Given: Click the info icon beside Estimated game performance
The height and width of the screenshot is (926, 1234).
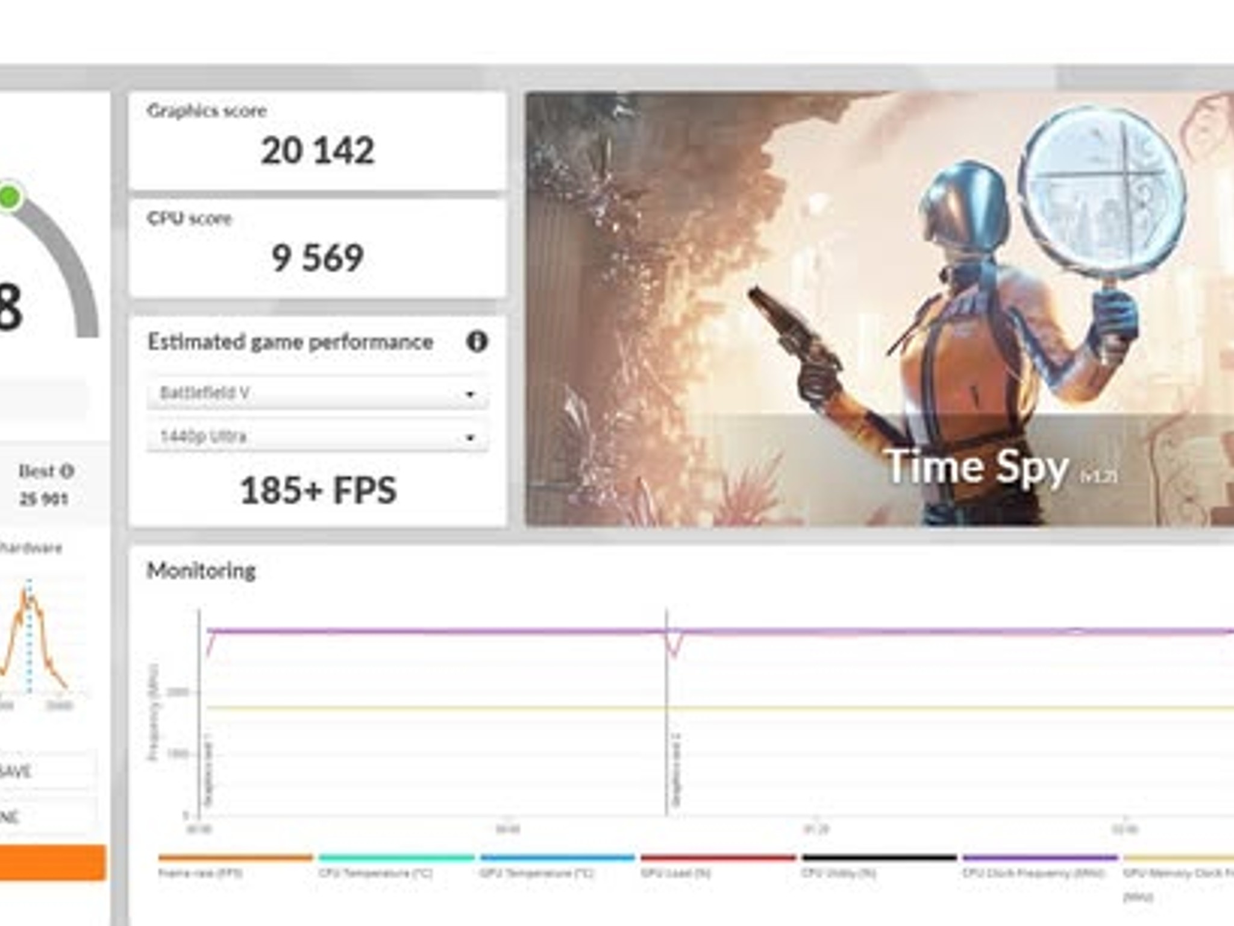Looking at the screenshot, I should tap(477, 342).
